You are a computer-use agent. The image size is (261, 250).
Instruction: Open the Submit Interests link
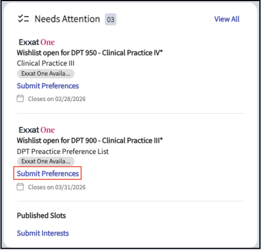[x=43, y=233]
